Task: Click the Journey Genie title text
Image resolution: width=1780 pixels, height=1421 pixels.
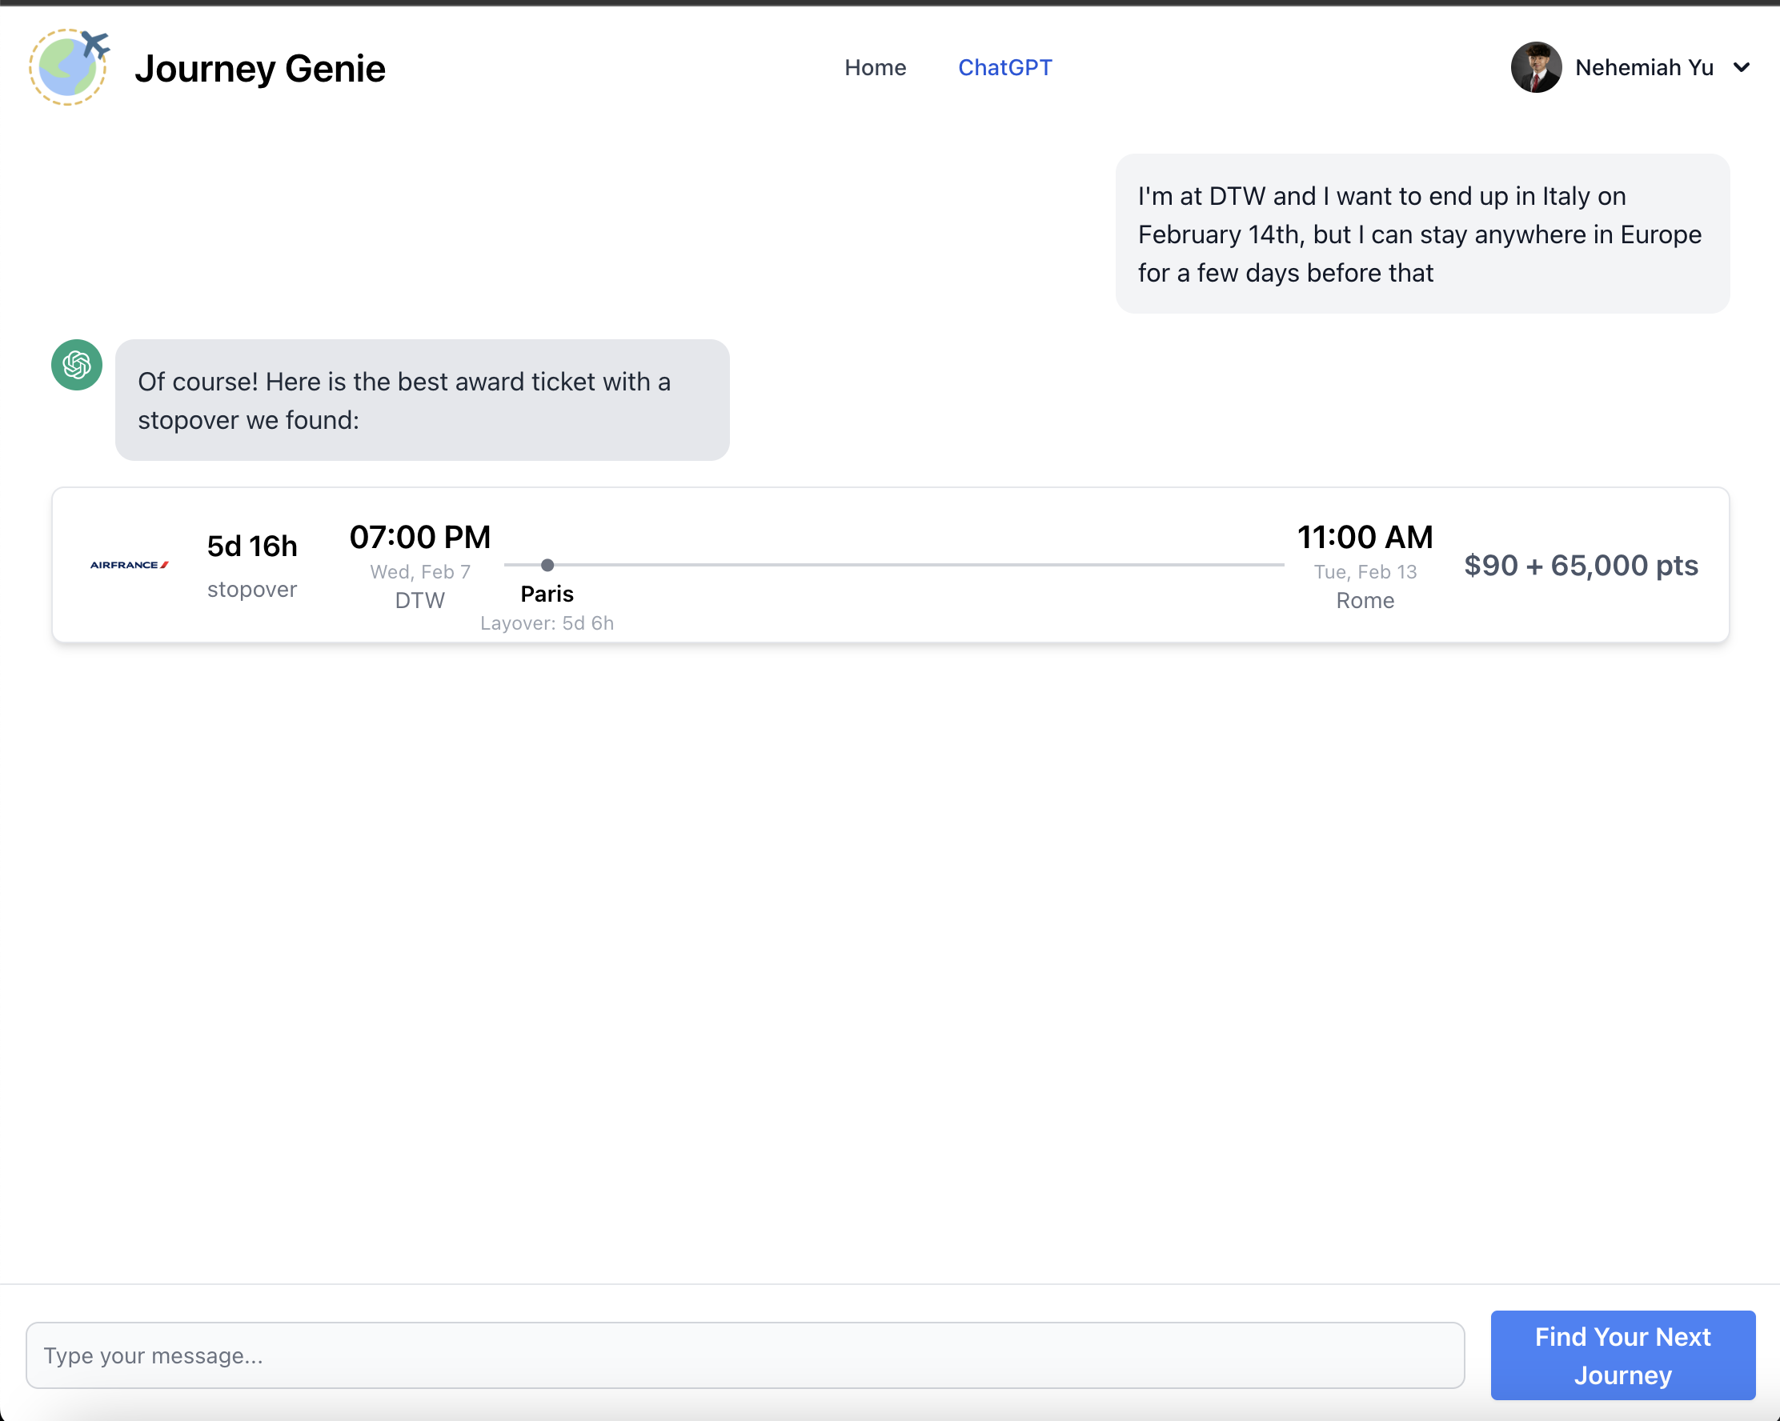Action: pyautogui.click(x=259, y=69)
